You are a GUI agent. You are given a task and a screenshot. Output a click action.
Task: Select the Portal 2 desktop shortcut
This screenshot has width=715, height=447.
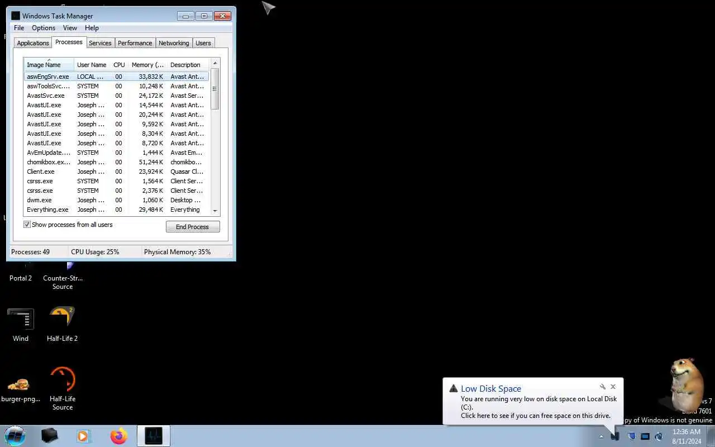[21, 278]
